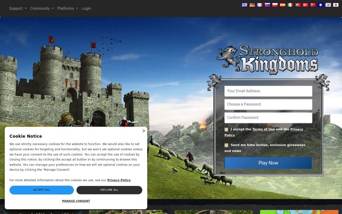Expand the Support dropdown menu
Image resolution: width=342 pixels, height=214 pixels.
(18, 9)
